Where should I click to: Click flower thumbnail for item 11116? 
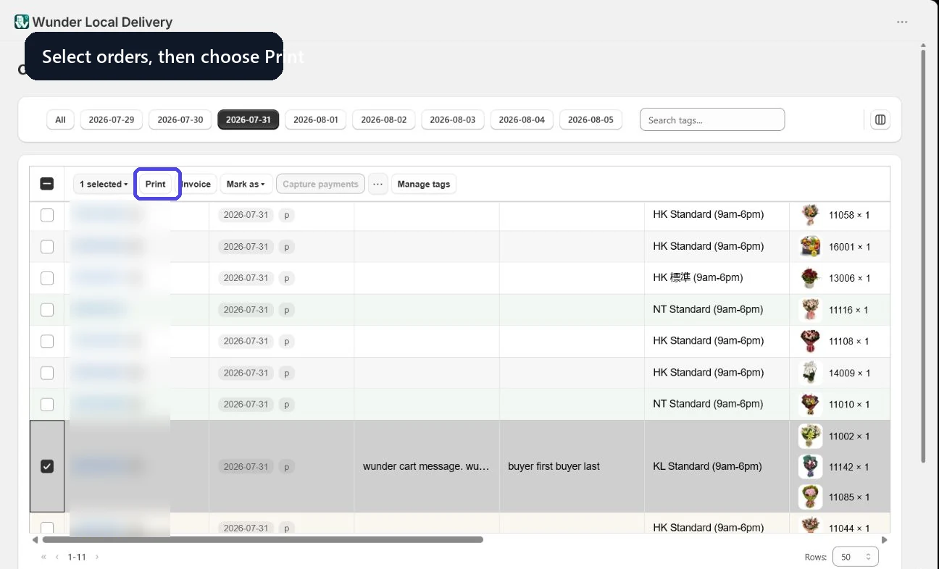(x=810, y=309)
